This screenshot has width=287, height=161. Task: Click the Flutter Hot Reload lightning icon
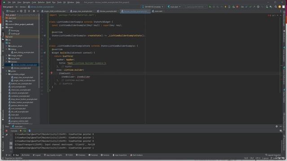pos(226,7)
